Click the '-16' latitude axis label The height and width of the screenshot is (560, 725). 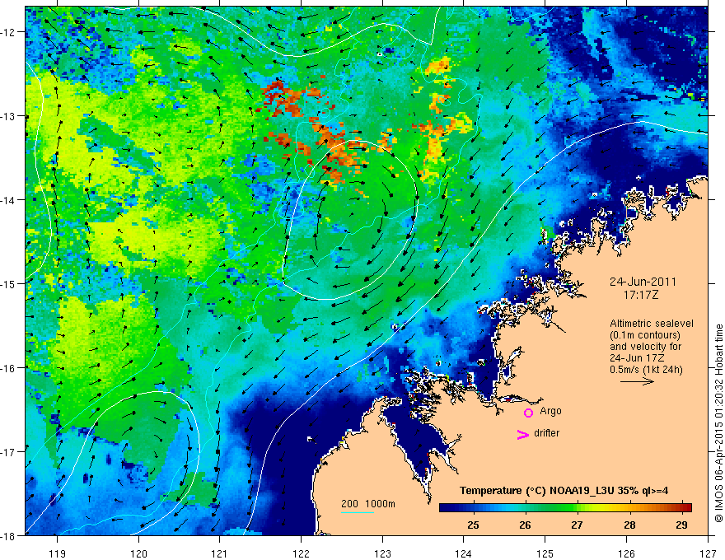pos(8,368)
